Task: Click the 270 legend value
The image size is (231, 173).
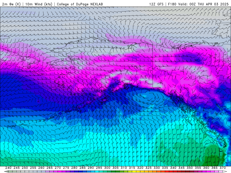Action: tap(58, 168)
